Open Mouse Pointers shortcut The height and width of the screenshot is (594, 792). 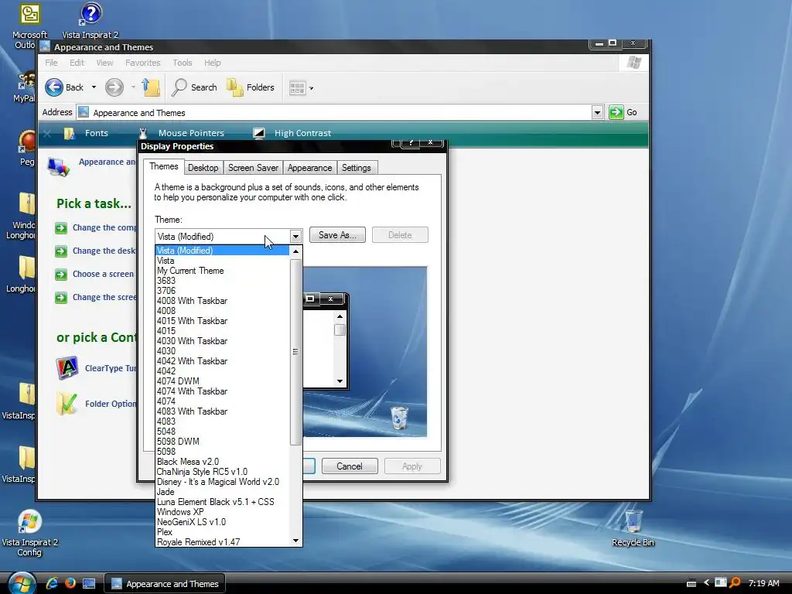181,133
